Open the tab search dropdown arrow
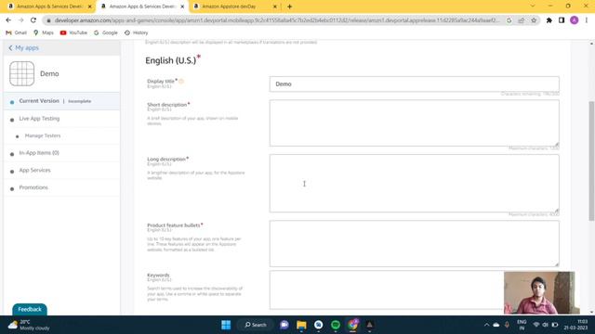Image resolution: width=595 pixels, height=334 pixels. 533,6
